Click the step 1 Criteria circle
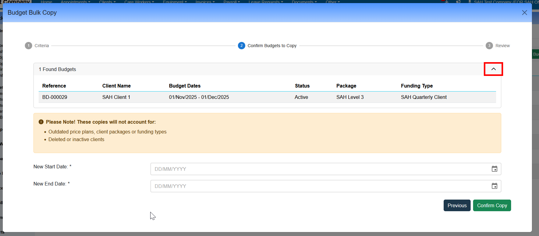This screenshot has height=236, width=539. (29, 46)
